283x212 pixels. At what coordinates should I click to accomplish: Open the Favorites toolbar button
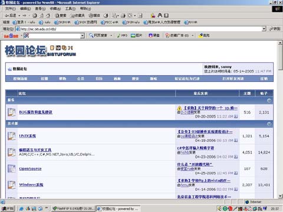point(77,15)
